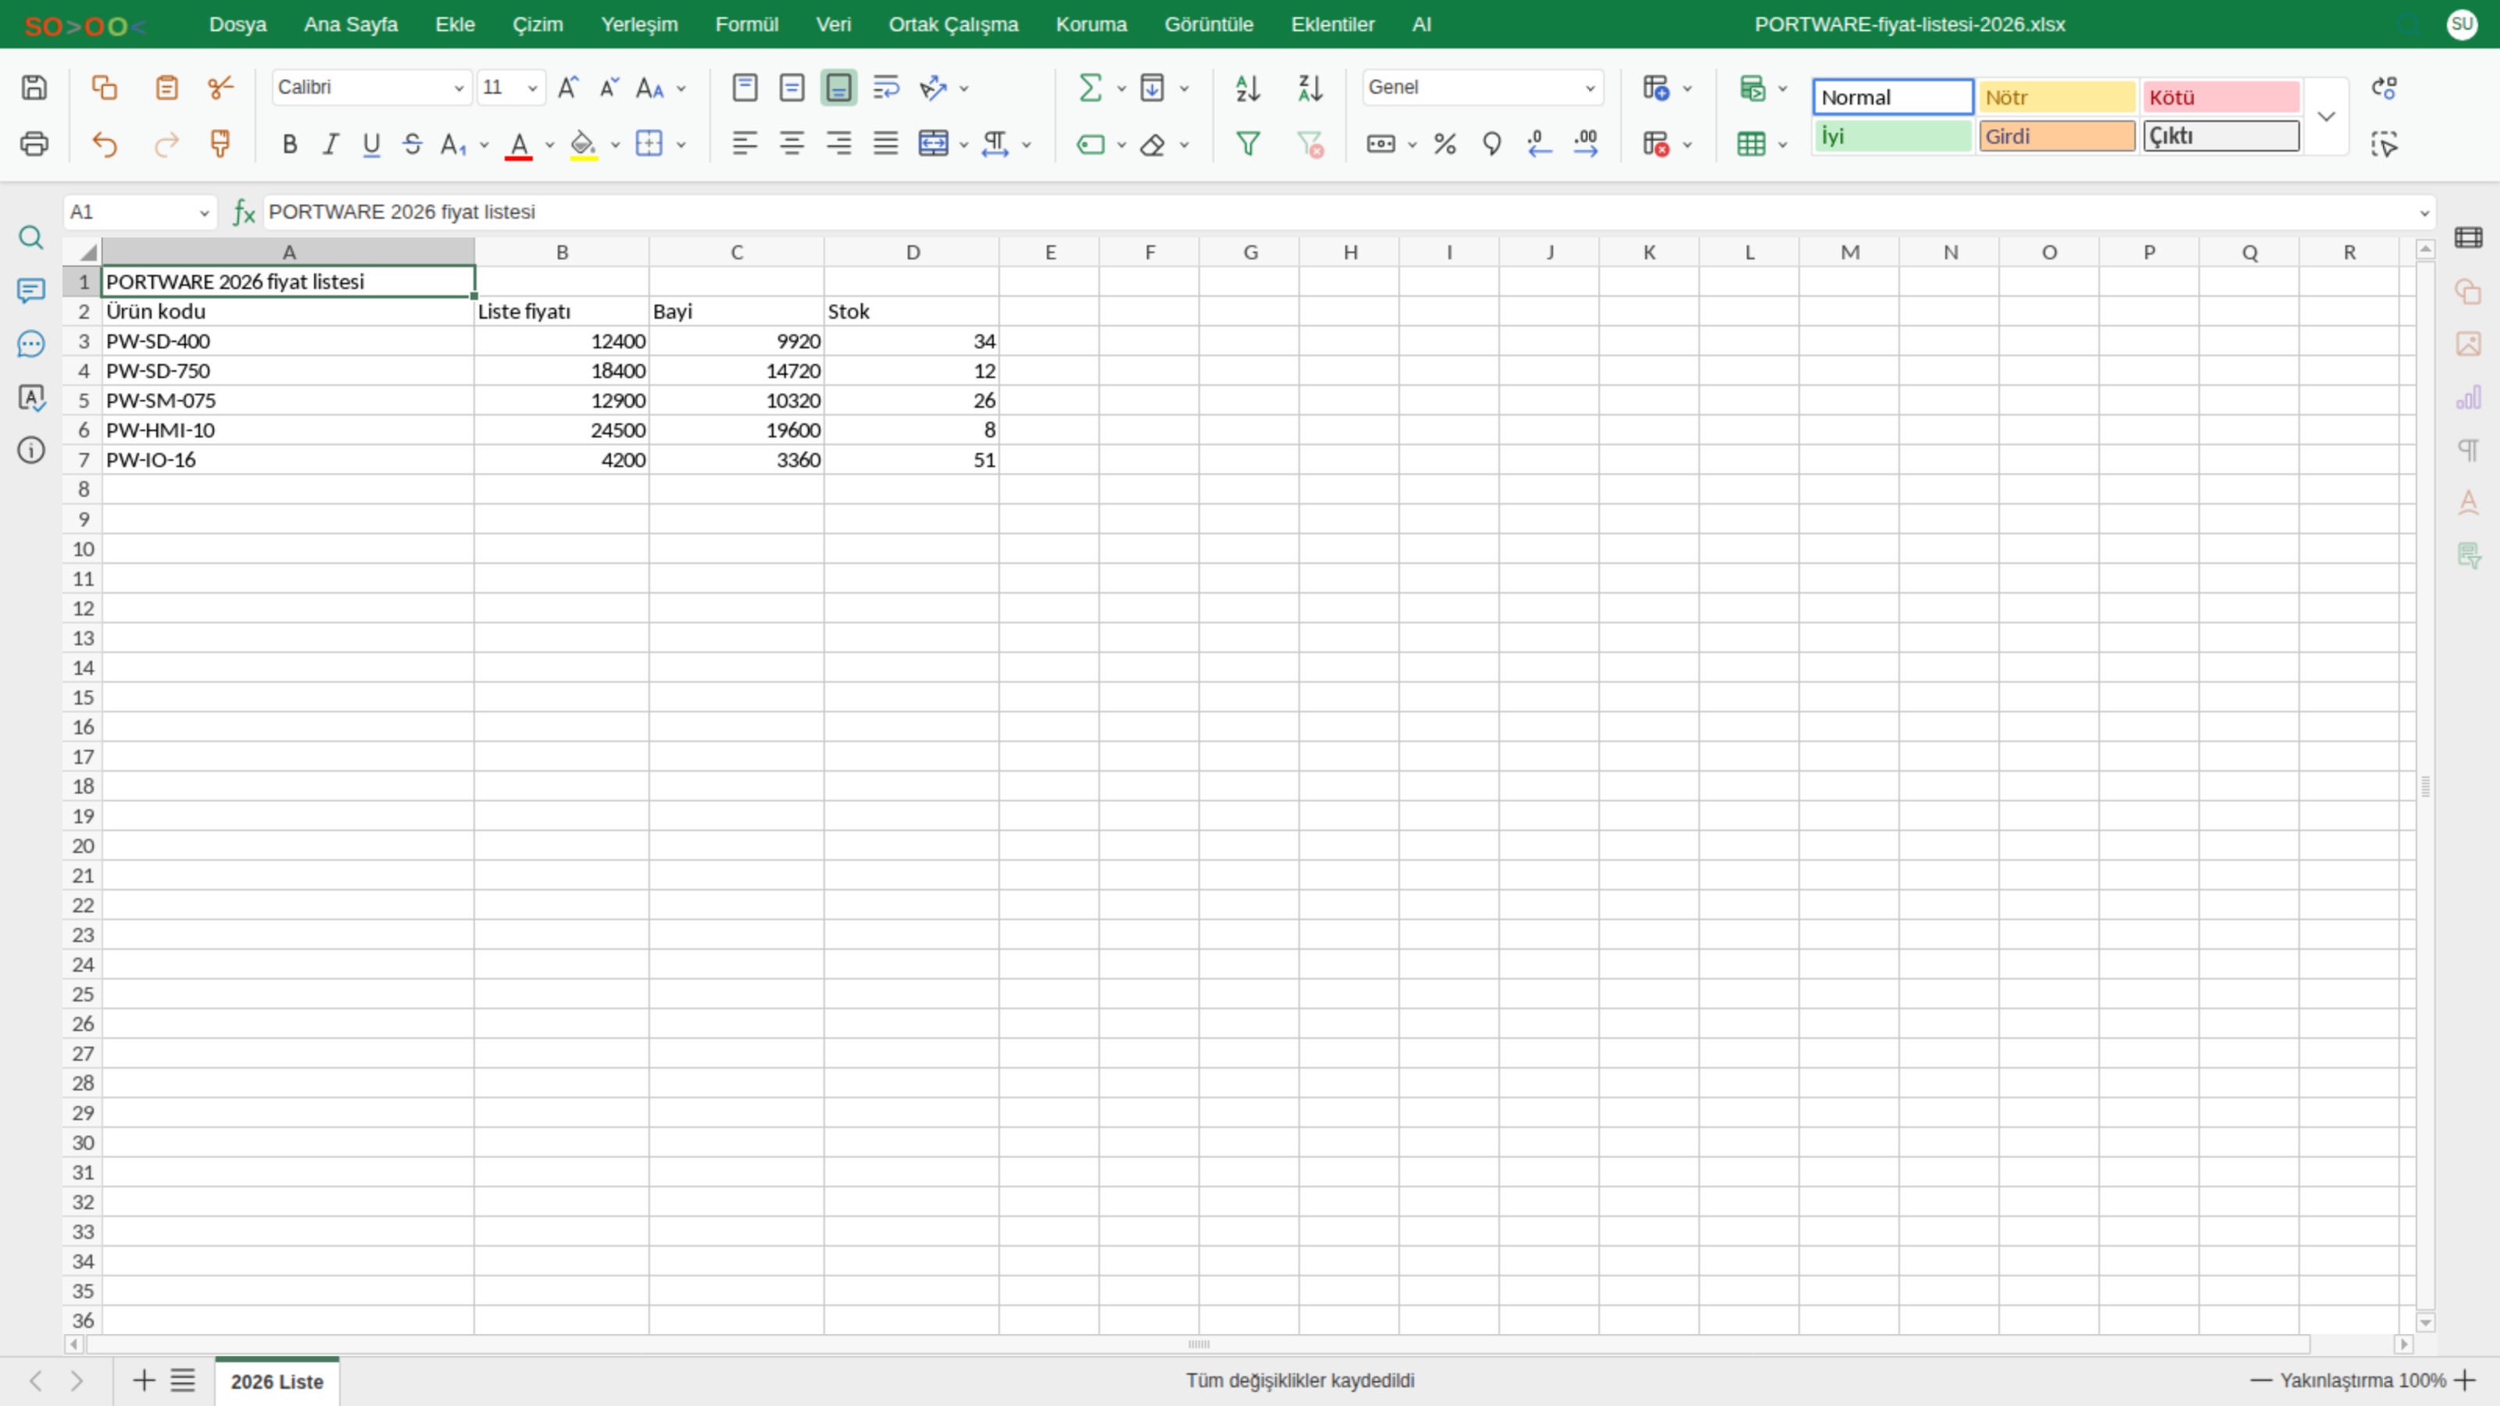Click the Copy icon
This screenshot has width=2500, height=1406.
[104, 87]
